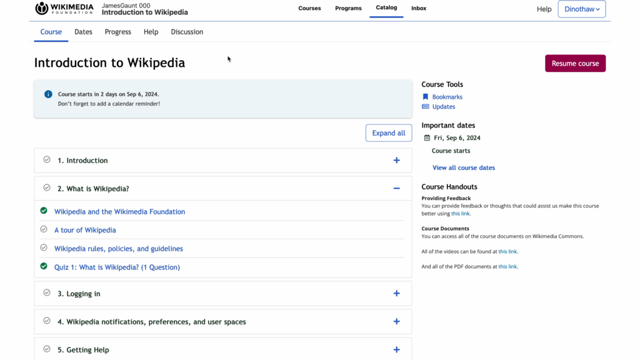
Task: Click completion circle beside 1. Introduction
Action: (x=47, y=159)
